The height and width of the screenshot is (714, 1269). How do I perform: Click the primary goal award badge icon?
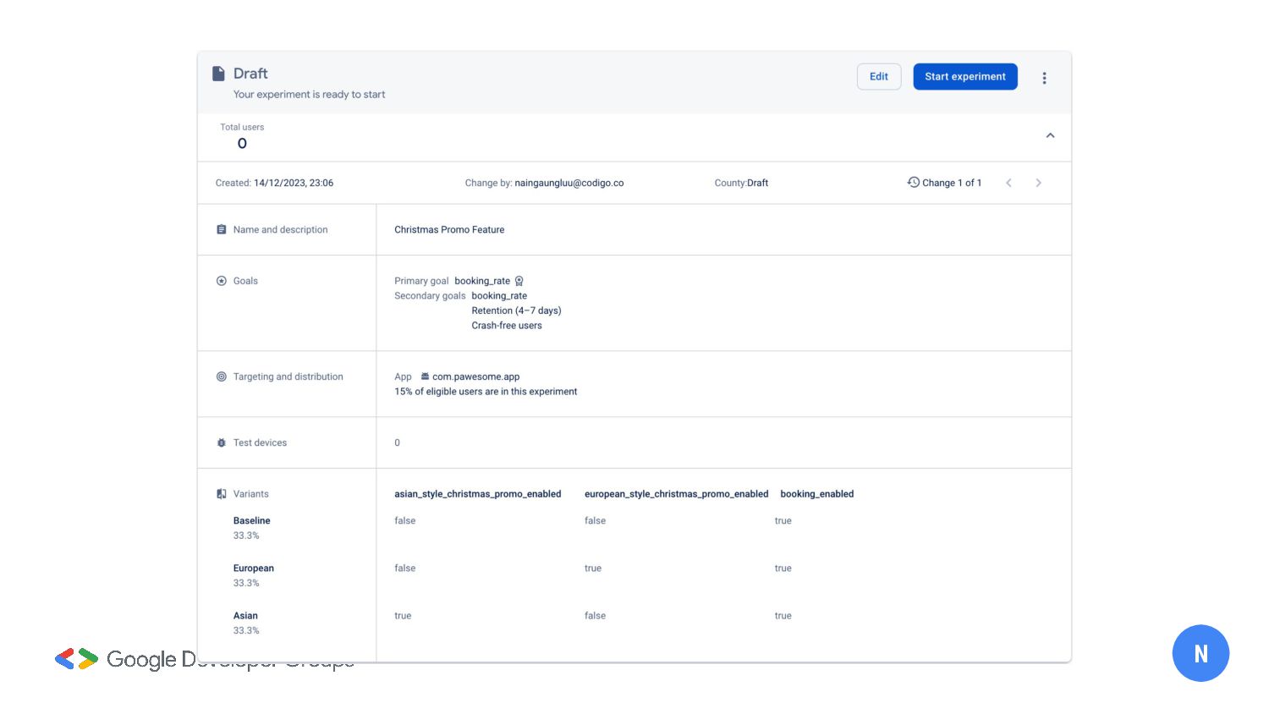(x=519, y=282)
